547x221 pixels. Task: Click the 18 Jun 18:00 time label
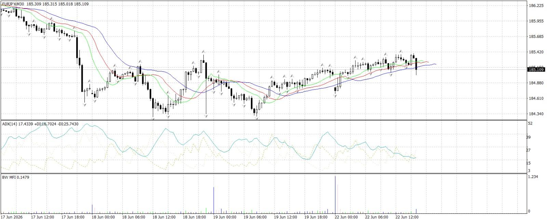pos(195,217)
